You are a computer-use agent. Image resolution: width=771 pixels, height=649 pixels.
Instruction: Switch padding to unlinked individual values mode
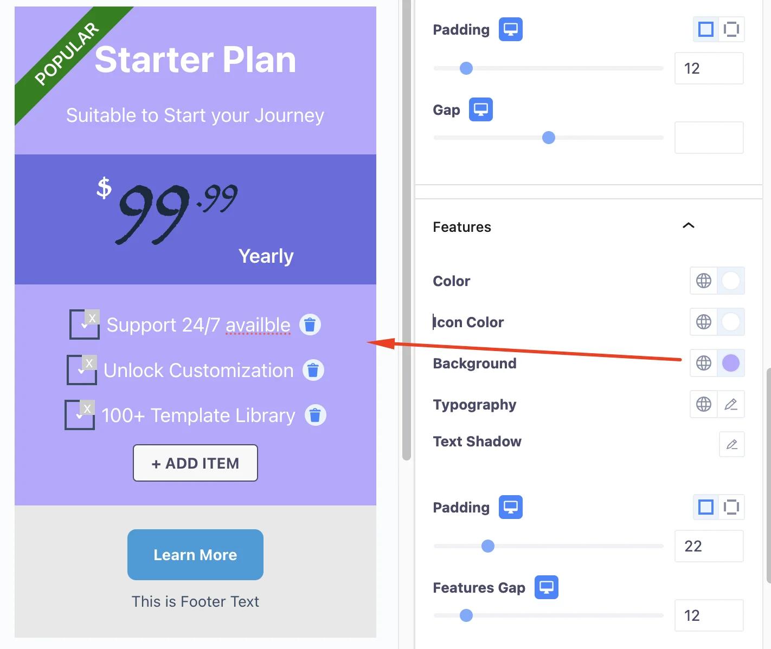731,29
